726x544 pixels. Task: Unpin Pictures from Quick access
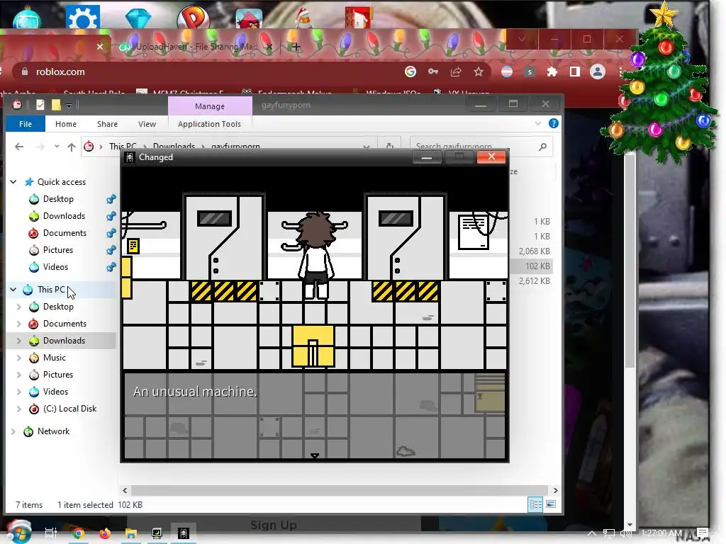(x=111, y=250)
